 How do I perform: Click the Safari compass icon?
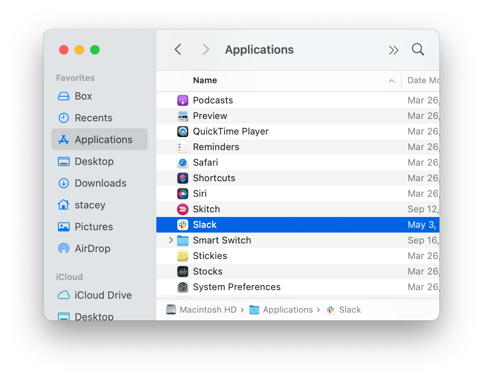click(x=183, y=163)
